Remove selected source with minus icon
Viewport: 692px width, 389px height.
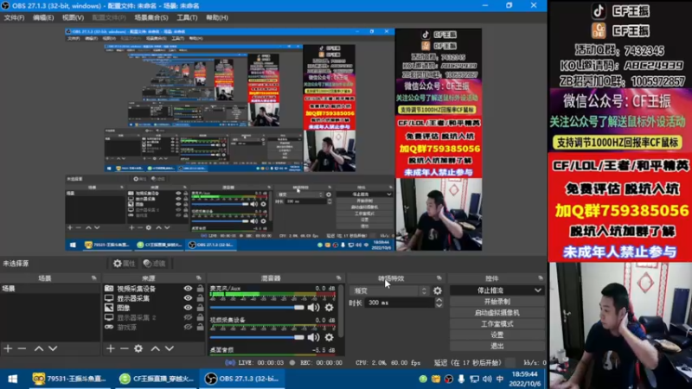coord(125,348)
